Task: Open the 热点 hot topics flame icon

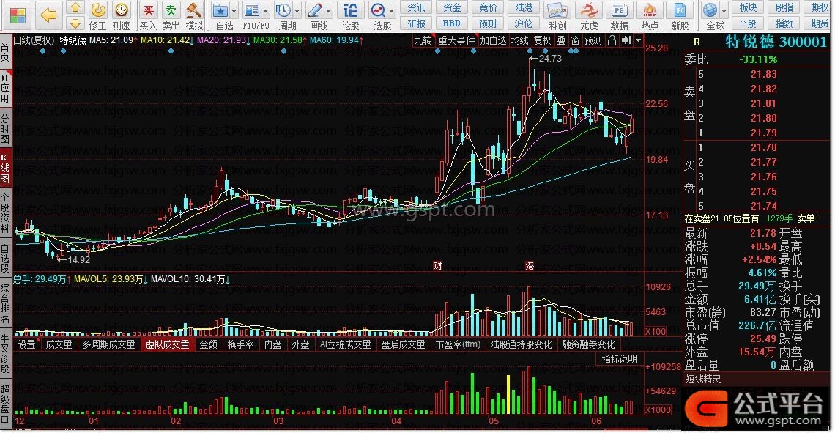Action: pyautogui.click(x=650, y=15)
